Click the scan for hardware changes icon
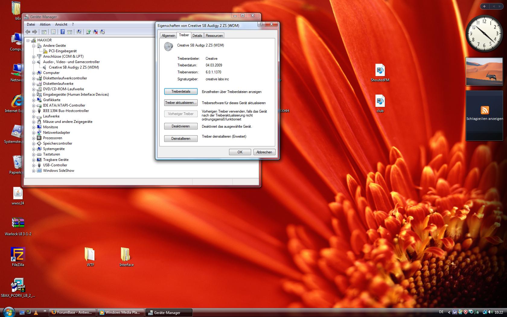Image resolution: width=507 pixels, height=317 pixels. pos(79,32)
